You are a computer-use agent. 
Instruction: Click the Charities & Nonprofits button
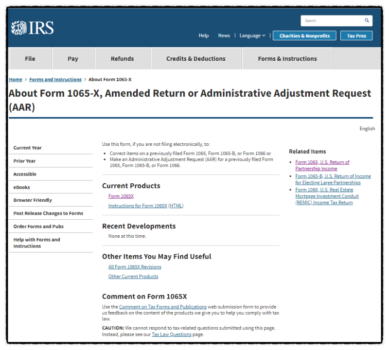(x=304, y=35)
